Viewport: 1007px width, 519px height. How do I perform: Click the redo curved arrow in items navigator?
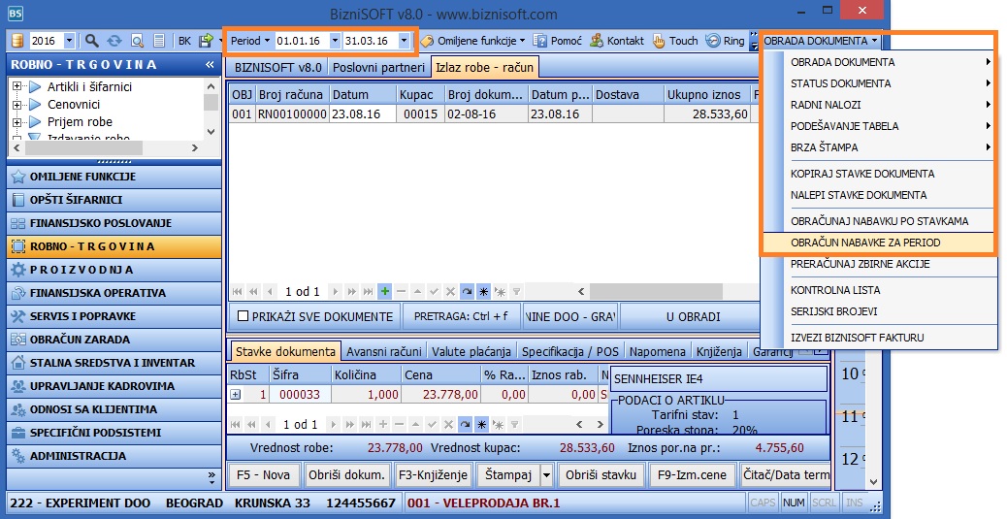(465, 425)
